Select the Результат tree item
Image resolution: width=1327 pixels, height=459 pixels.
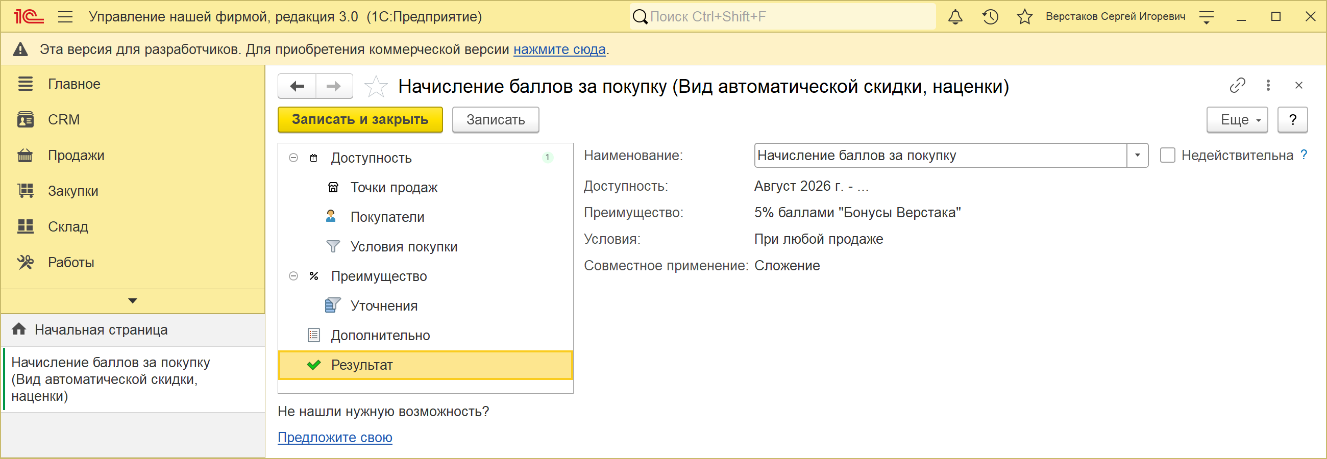click(x=426, y=365)
